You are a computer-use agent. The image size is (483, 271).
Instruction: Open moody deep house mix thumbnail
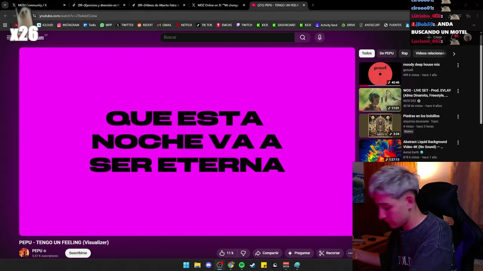(x=380, y=74)
